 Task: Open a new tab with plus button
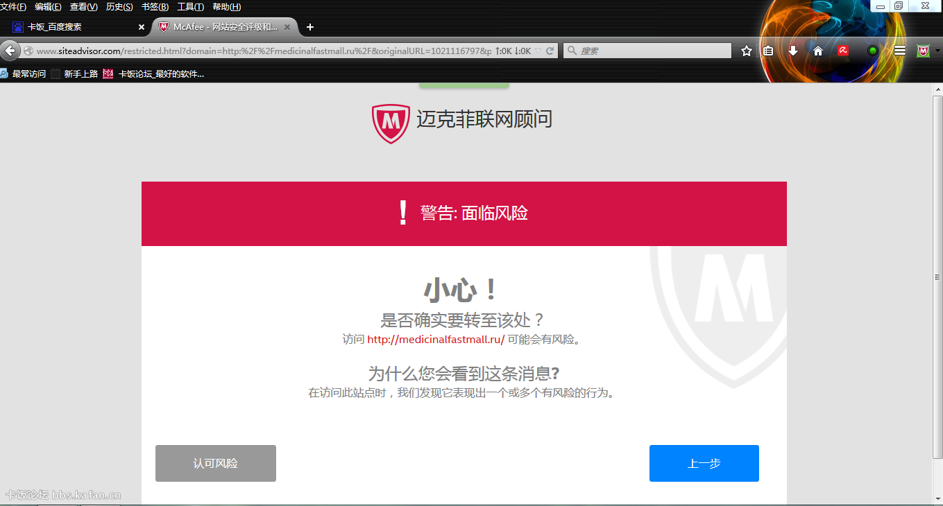pos(310,27)
